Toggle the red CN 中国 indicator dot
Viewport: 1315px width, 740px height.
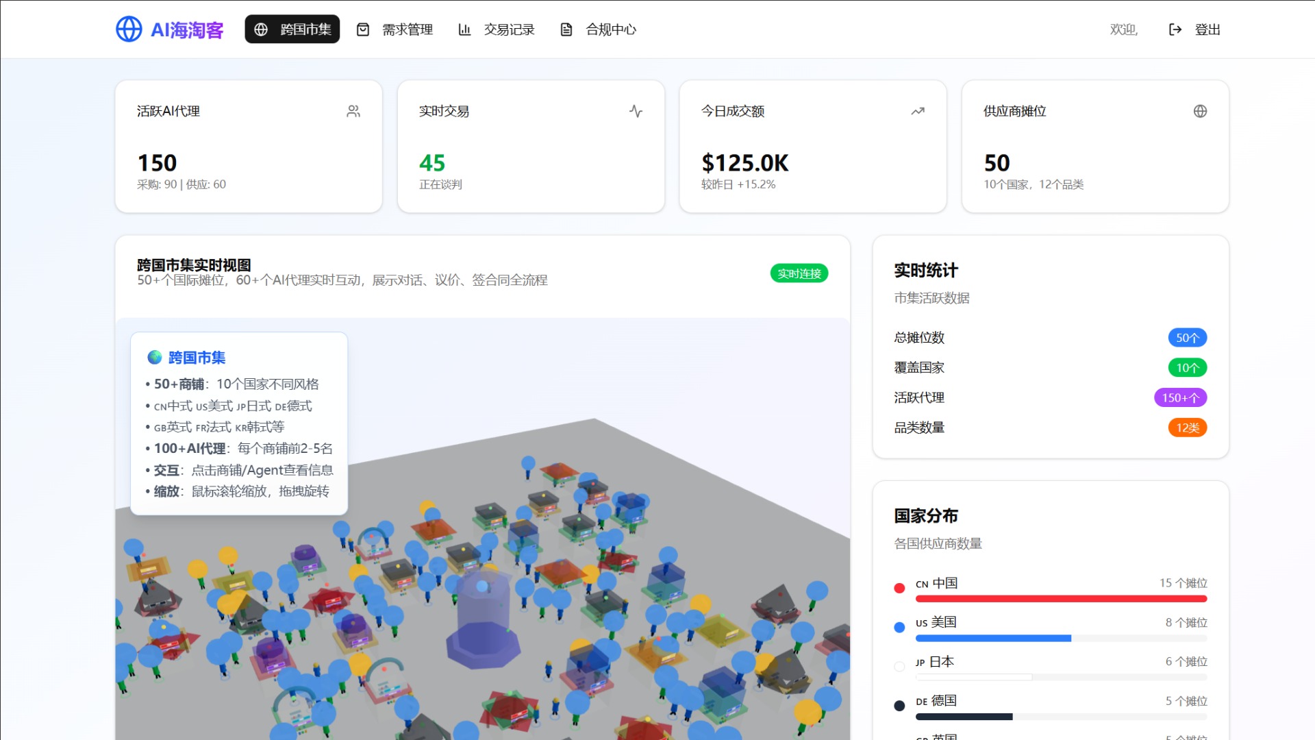point(899,587)
